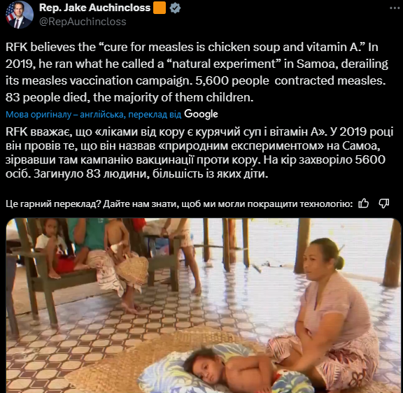The height and width of the screenshot is (393, 403).
Task: Open the three-dot more options menu
Action: 395,8
